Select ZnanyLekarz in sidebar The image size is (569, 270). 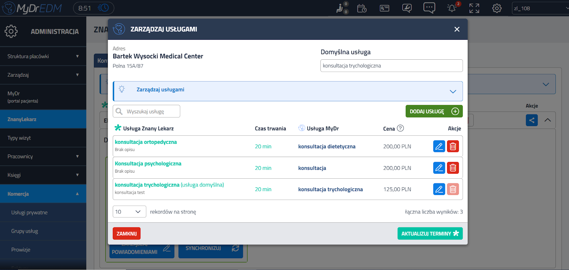(43, 119)
